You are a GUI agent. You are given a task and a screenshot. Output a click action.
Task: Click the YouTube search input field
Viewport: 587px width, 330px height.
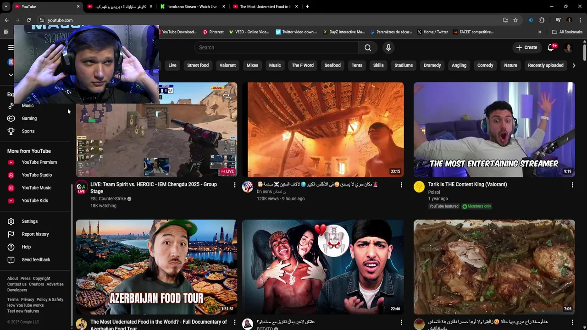pos(276,48)
